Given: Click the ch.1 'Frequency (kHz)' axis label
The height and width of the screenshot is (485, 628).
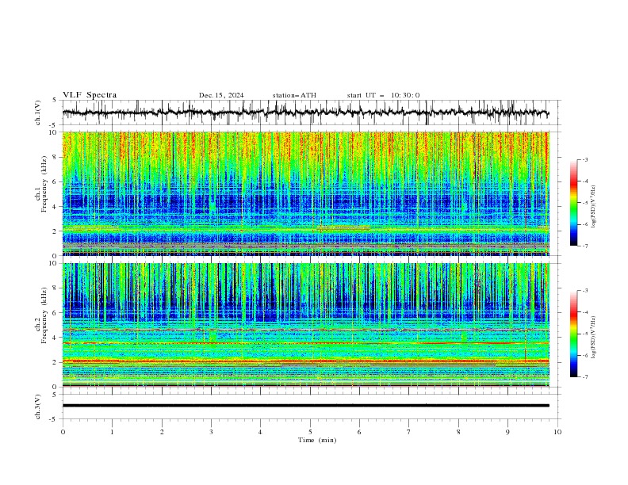Looking at the screenshot, I should [x=44, y=185].
